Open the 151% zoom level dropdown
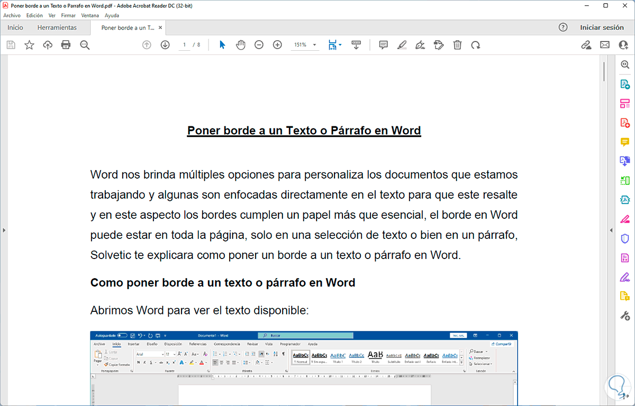This screenshot has height=406, width=635. pyautogui.click(x=314, y=45)
